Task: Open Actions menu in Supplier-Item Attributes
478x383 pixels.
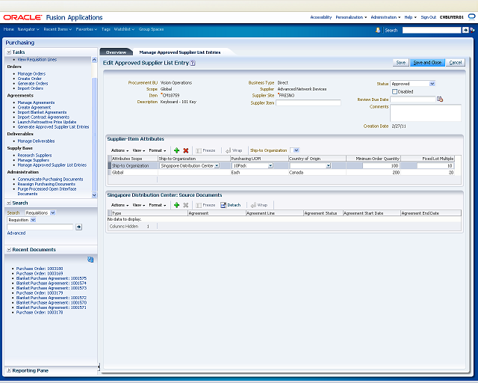Action: (119, 150)
